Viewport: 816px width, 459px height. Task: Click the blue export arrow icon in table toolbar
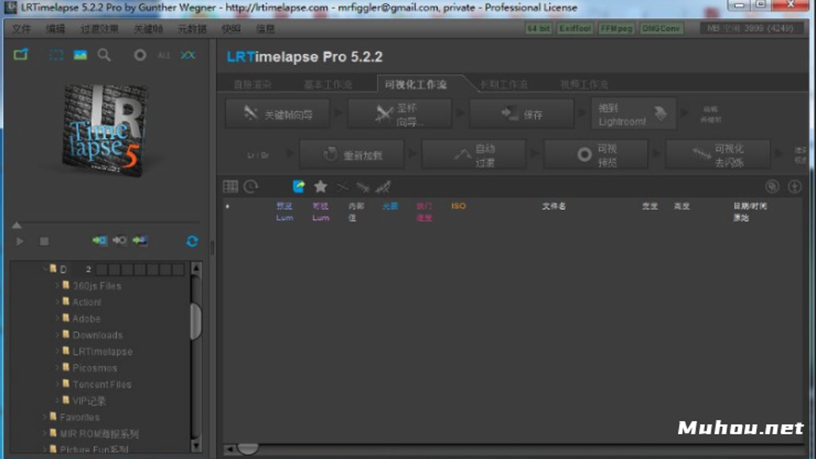tap(299, 186)
